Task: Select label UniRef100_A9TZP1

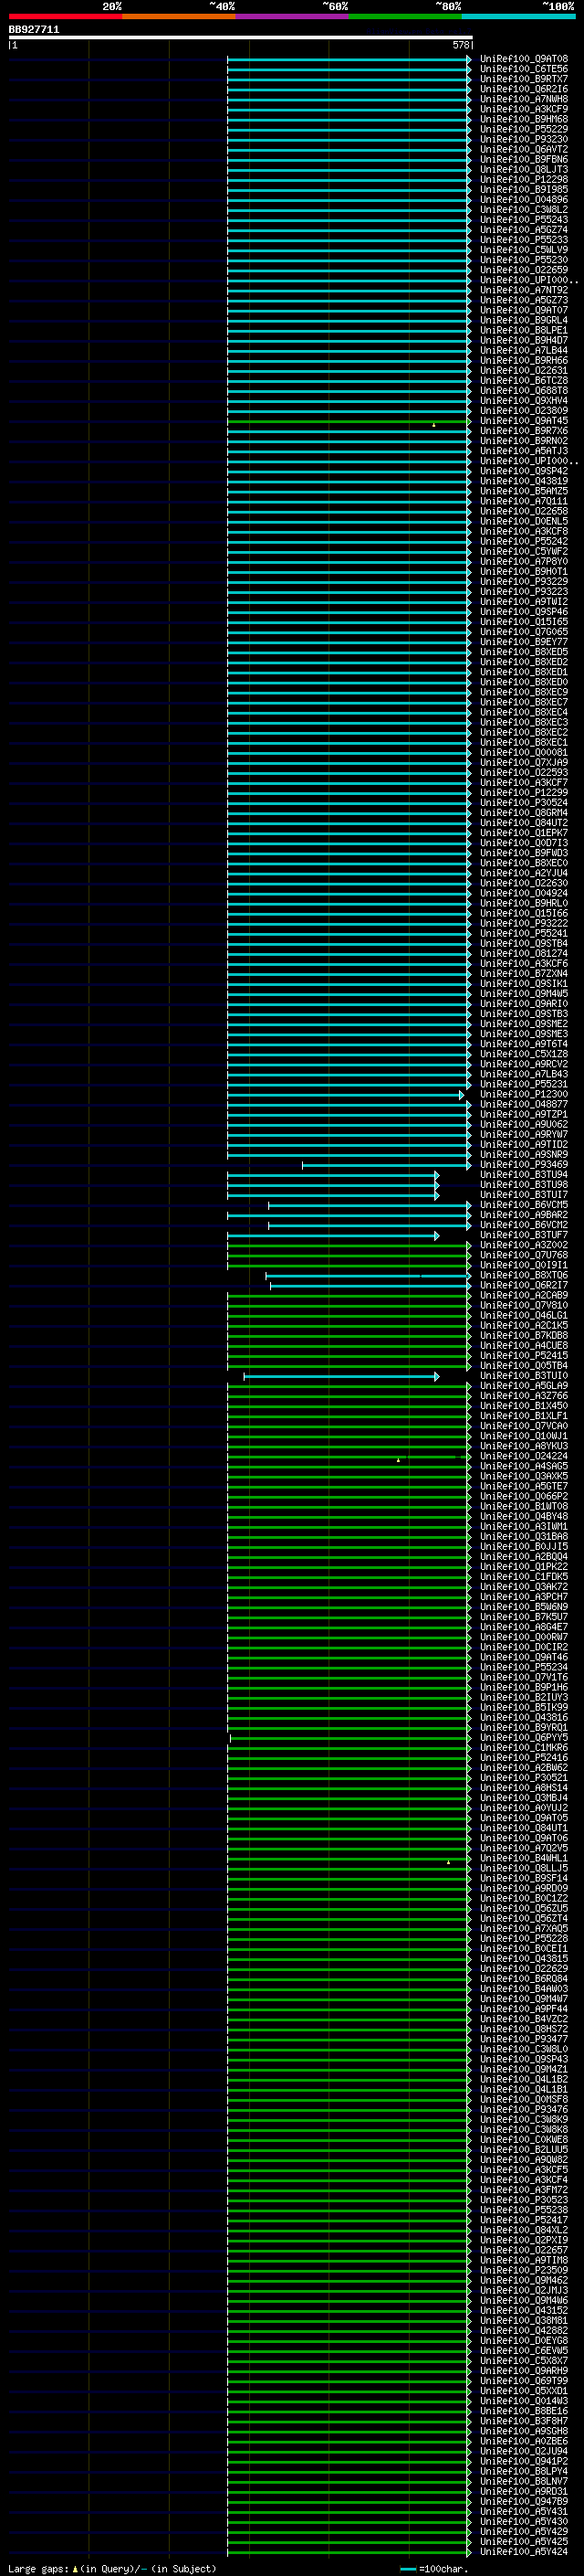Action: coord(523,1115)
